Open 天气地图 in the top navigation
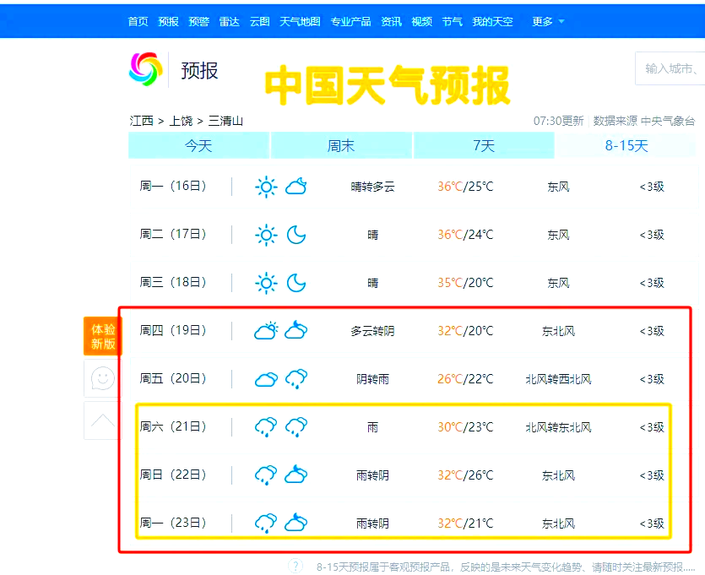The height and width of the screenshot is (575, 705). tap(300, 22)
